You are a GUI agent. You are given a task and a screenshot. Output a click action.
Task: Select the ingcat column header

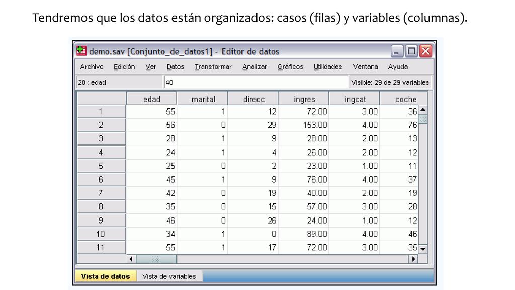(x=355, y=99)
